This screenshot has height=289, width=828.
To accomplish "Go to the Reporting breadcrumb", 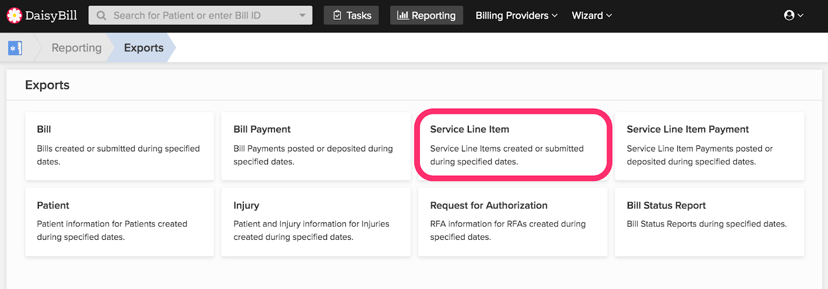I will [77, 48].
